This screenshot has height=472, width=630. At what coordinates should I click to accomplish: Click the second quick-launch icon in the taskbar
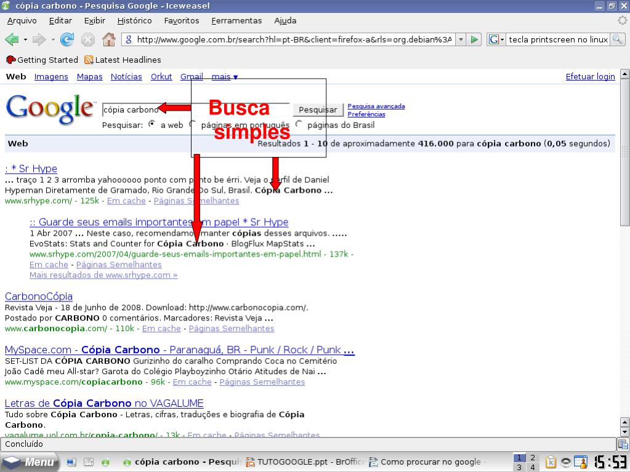(89, 462)
